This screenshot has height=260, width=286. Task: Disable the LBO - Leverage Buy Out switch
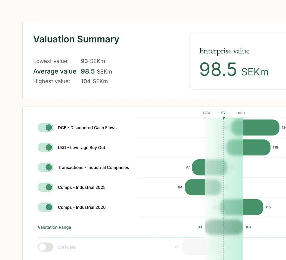point(45,147)
